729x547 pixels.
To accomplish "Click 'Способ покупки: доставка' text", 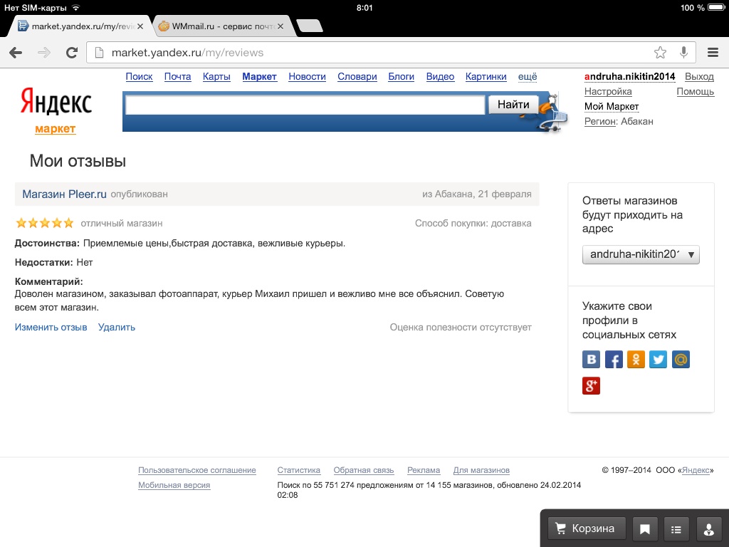I will point(473,223).
